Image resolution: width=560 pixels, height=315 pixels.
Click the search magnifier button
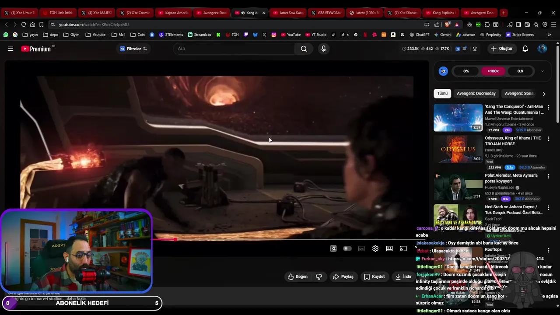click(304, 49)
